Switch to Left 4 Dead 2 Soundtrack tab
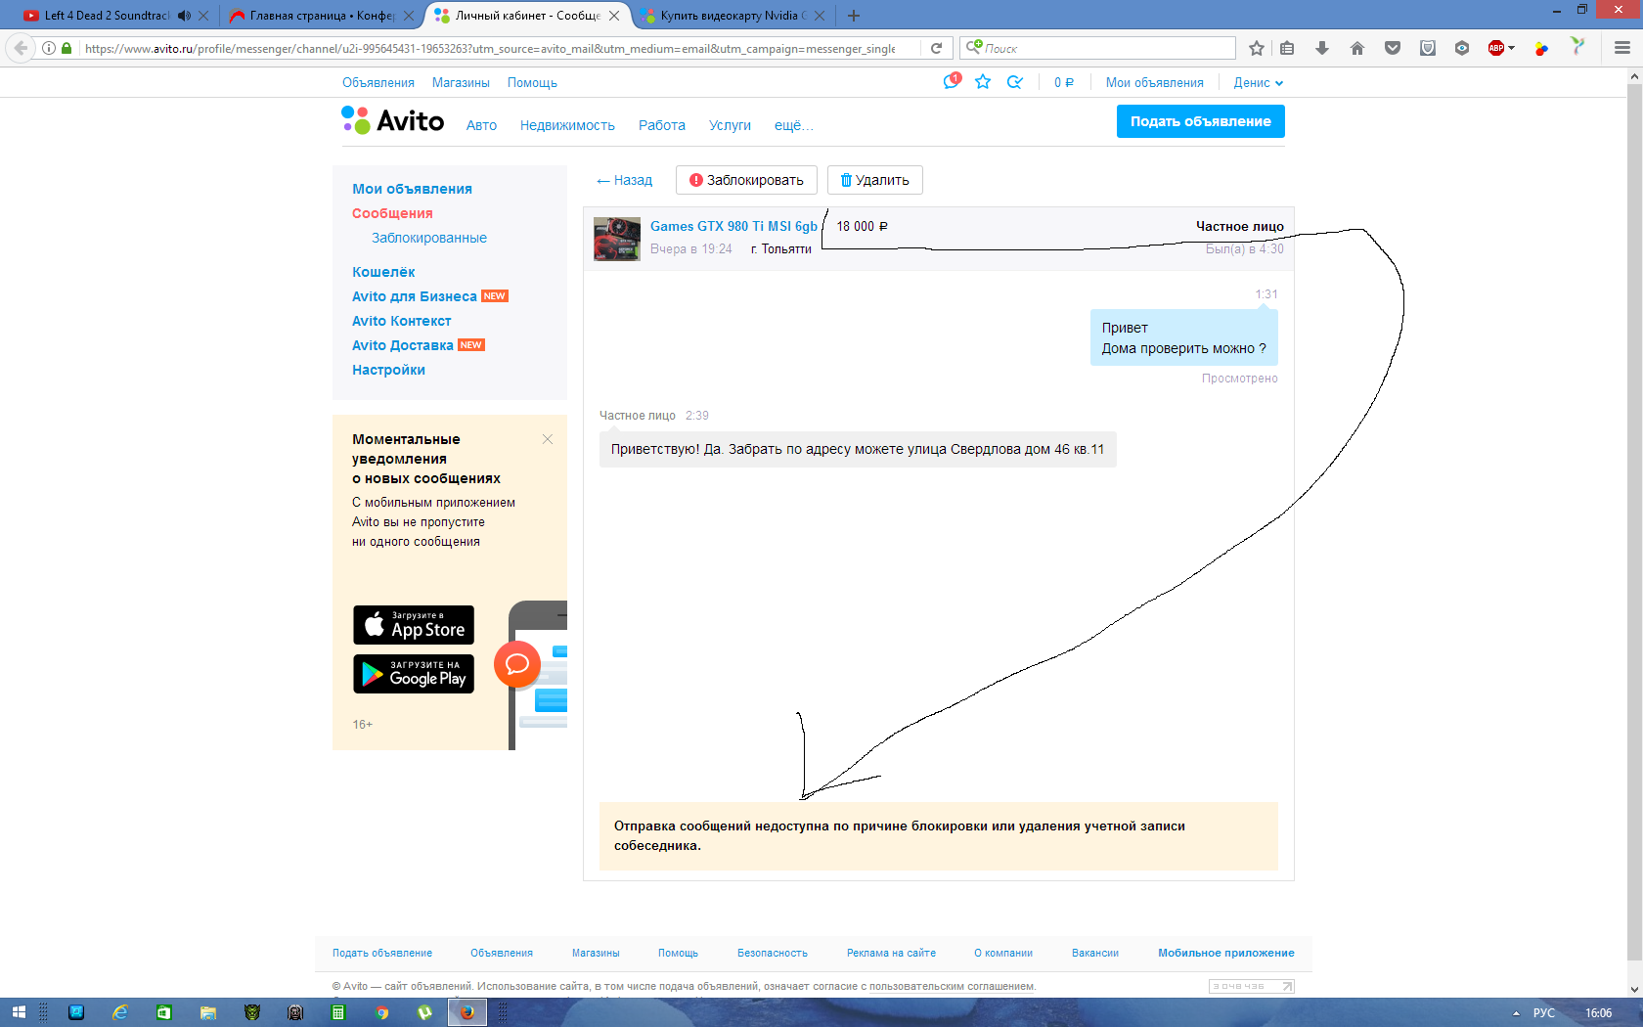1643x1027 pixels. pos(107,16)
